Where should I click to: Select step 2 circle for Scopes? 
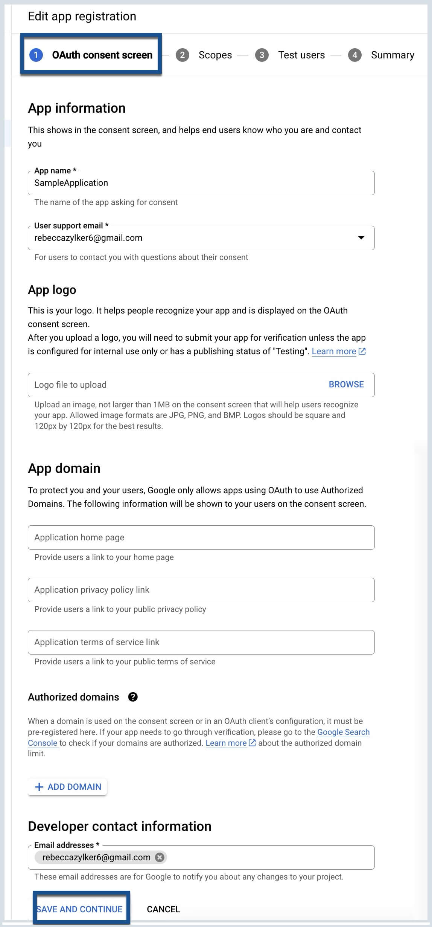pyautogui.click(x=183, y=55)
